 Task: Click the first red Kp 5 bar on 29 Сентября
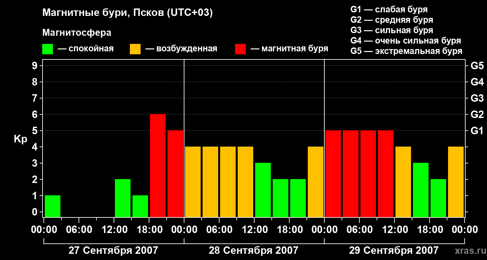(333, 174)
